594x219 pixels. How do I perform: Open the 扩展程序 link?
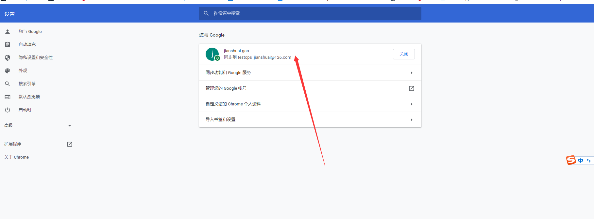tap(13, 144)
